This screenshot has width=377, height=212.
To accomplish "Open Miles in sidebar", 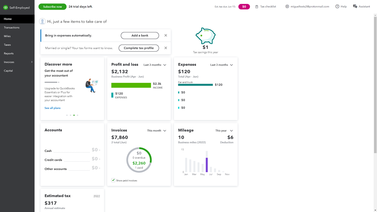I will [17, 36].
